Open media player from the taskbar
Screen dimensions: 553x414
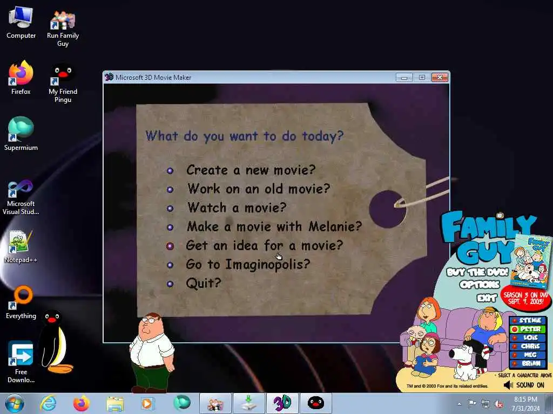147,403
